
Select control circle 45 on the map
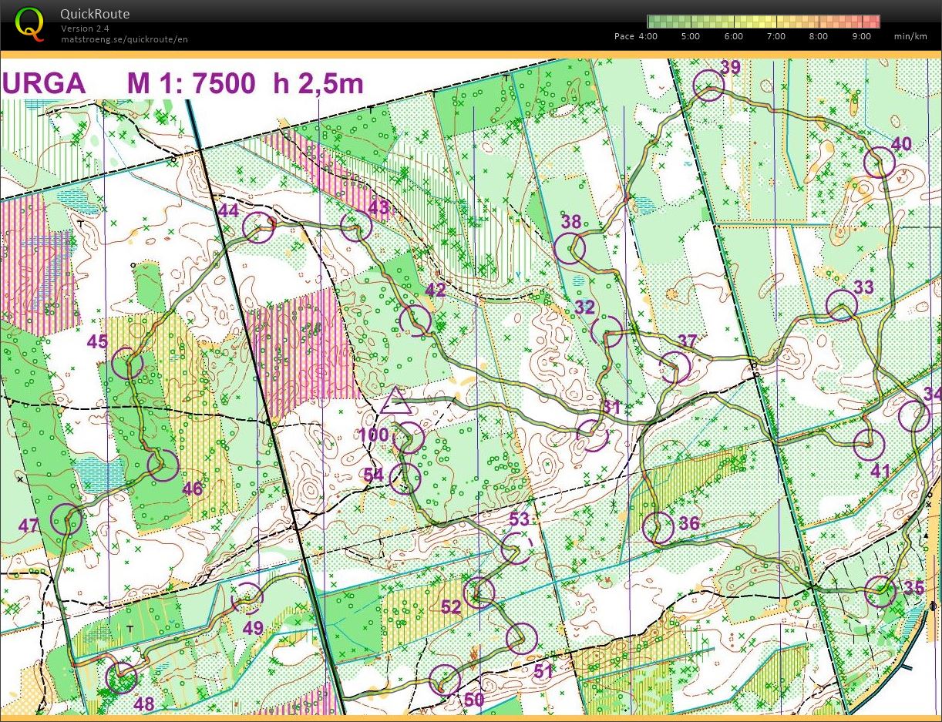[128, 364]
